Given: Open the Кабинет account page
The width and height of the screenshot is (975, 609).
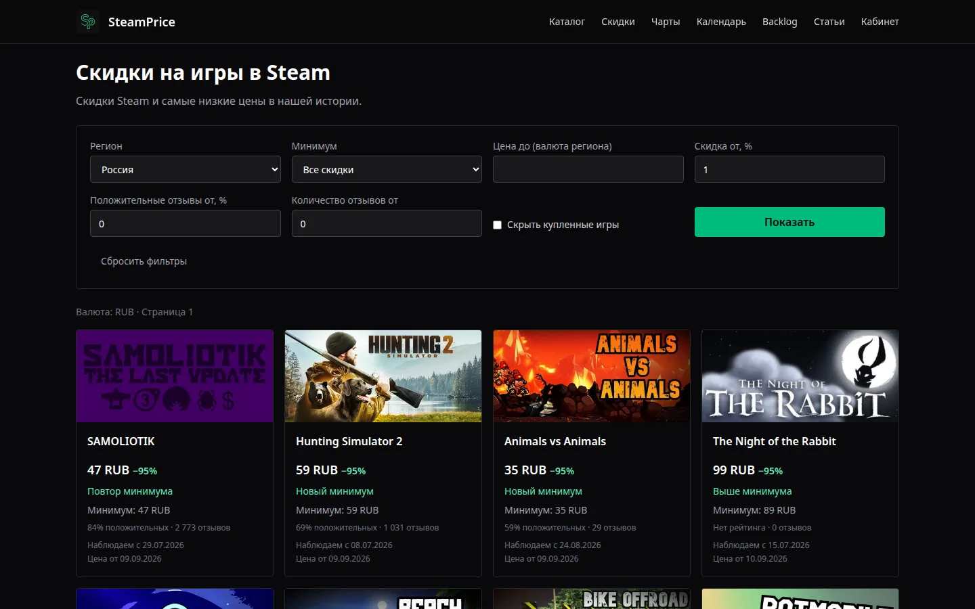Looking at the screenshot, I should pyautogui.click(x=880, y=22).
